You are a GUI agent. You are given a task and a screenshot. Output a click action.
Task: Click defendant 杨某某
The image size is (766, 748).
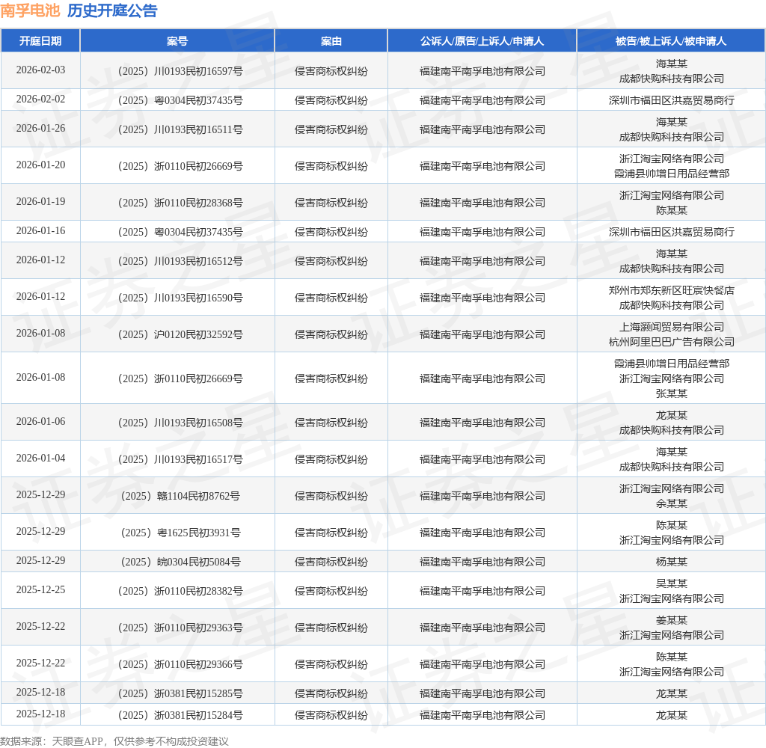(672, 562)
